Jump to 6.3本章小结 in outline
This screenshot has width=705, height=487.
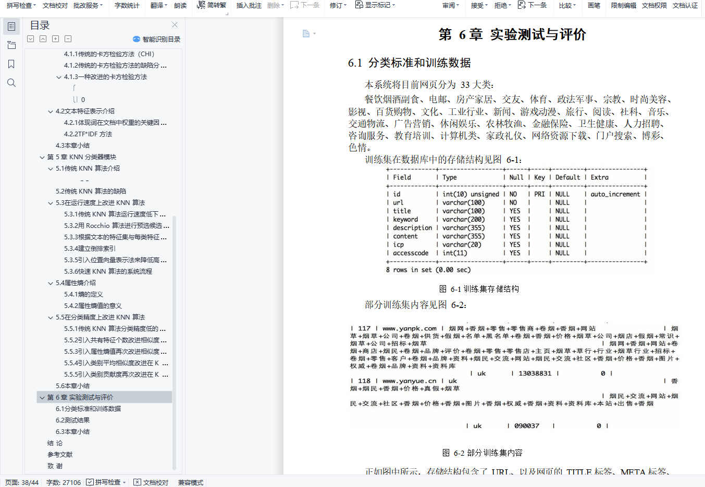click(x=73, y=432)
